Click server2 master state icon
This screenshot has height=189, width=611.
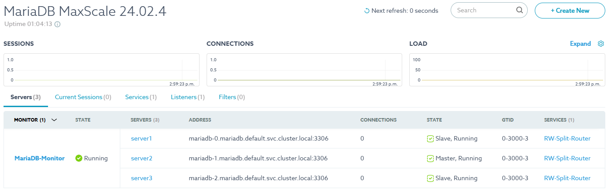pos(430,158)
